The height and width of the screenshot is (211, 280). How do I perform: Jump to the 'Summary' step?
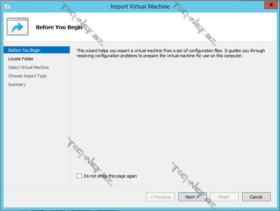pos(17,84)
